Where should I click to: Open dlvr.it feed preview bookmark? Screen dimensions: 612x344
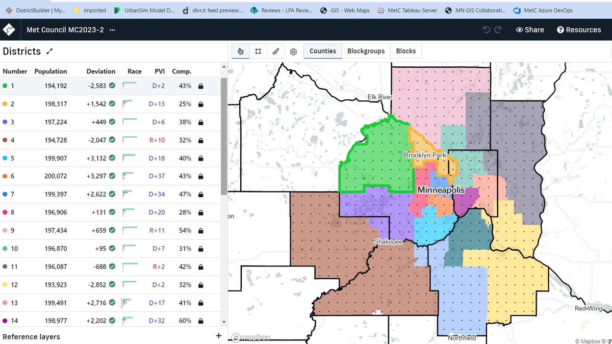(x=213, y=10)
